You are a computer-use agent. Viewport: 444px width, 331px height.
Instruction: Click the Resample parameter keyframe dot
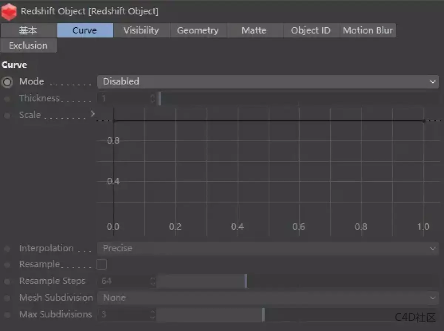click(x=7, y=265)
